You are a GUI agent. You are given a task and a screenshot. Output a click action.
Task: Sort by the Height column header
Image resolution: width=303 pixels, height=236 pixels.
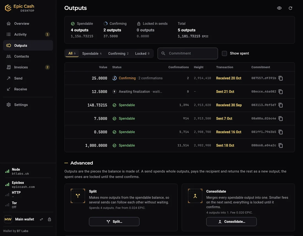click(199, 67)
